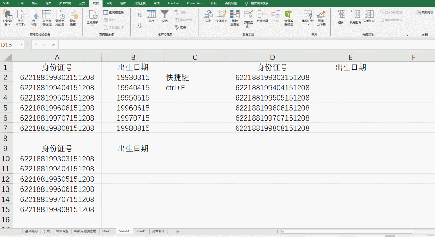Screen dimensions: 435x237
Task: Click the lightbulb 操作说明搜索 box
Action: (257, 3)
